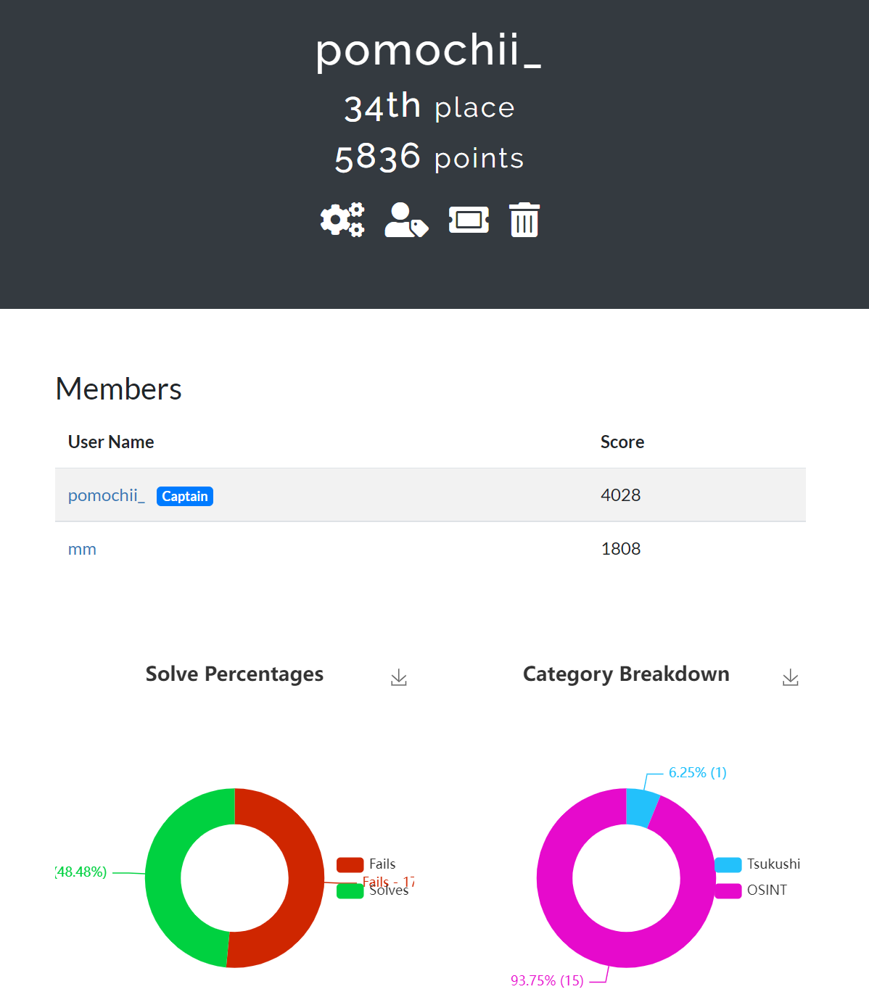The width and height of the screenshot is (869, 1005).
Task: Click the Captain badge
Action: coord(185,497)
